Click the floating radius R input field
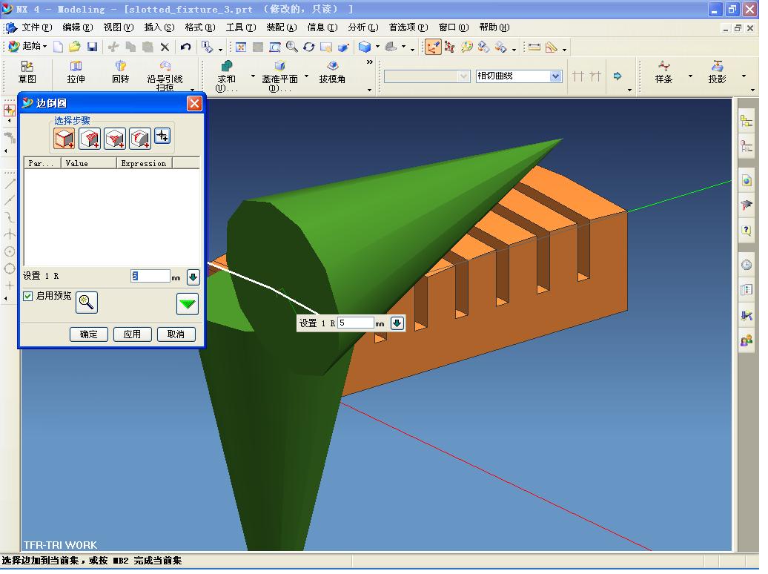768x574 pixels. [355, 323]
